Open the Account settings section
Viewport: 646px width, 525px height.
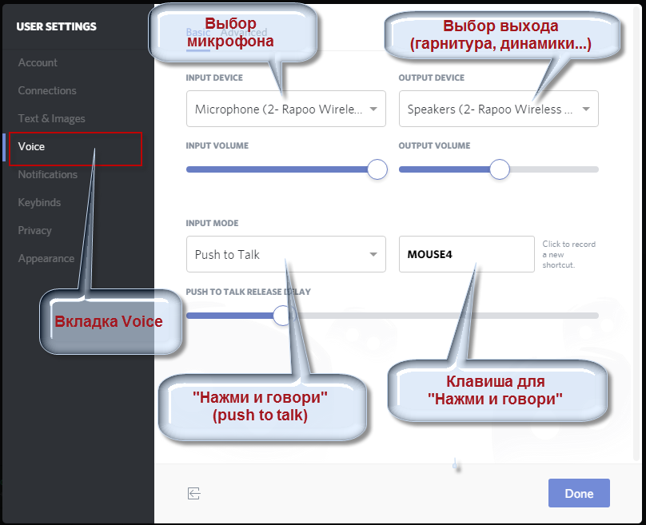coord(38,62)
